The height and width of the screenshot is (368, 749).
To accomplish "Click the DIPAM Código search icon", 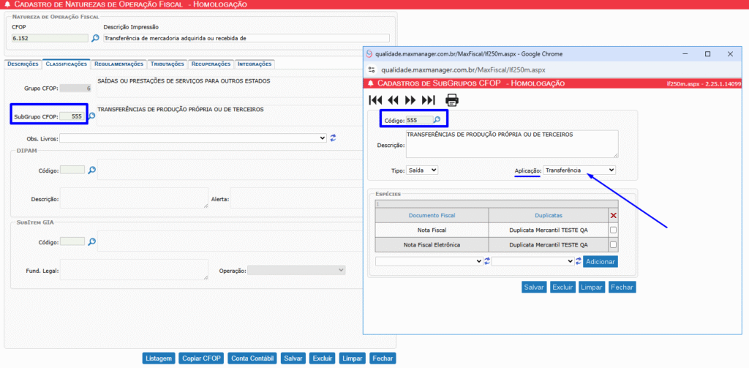I will pyautogui.click(x=92, y=170).
